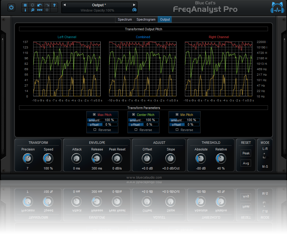The height and width of the screenshot is (234, 287).
Task: Toggle the plug-in power bypass button
Action: click(x=11, y=8)
